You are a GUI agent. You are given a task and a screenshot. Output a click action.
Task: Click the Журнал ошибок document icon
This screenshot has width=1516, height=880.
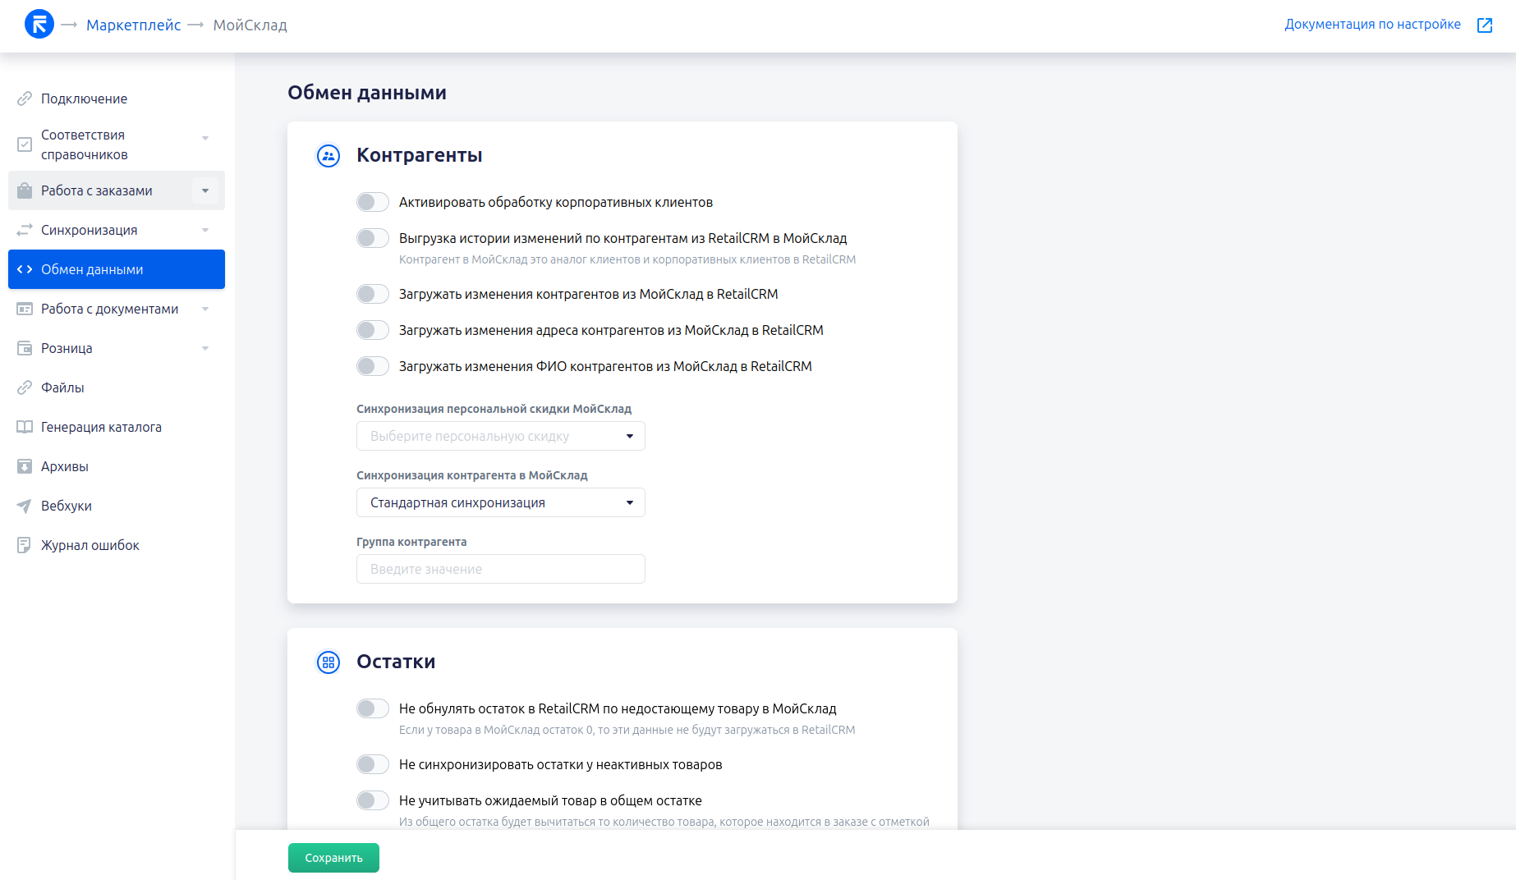tap(25, 545)
